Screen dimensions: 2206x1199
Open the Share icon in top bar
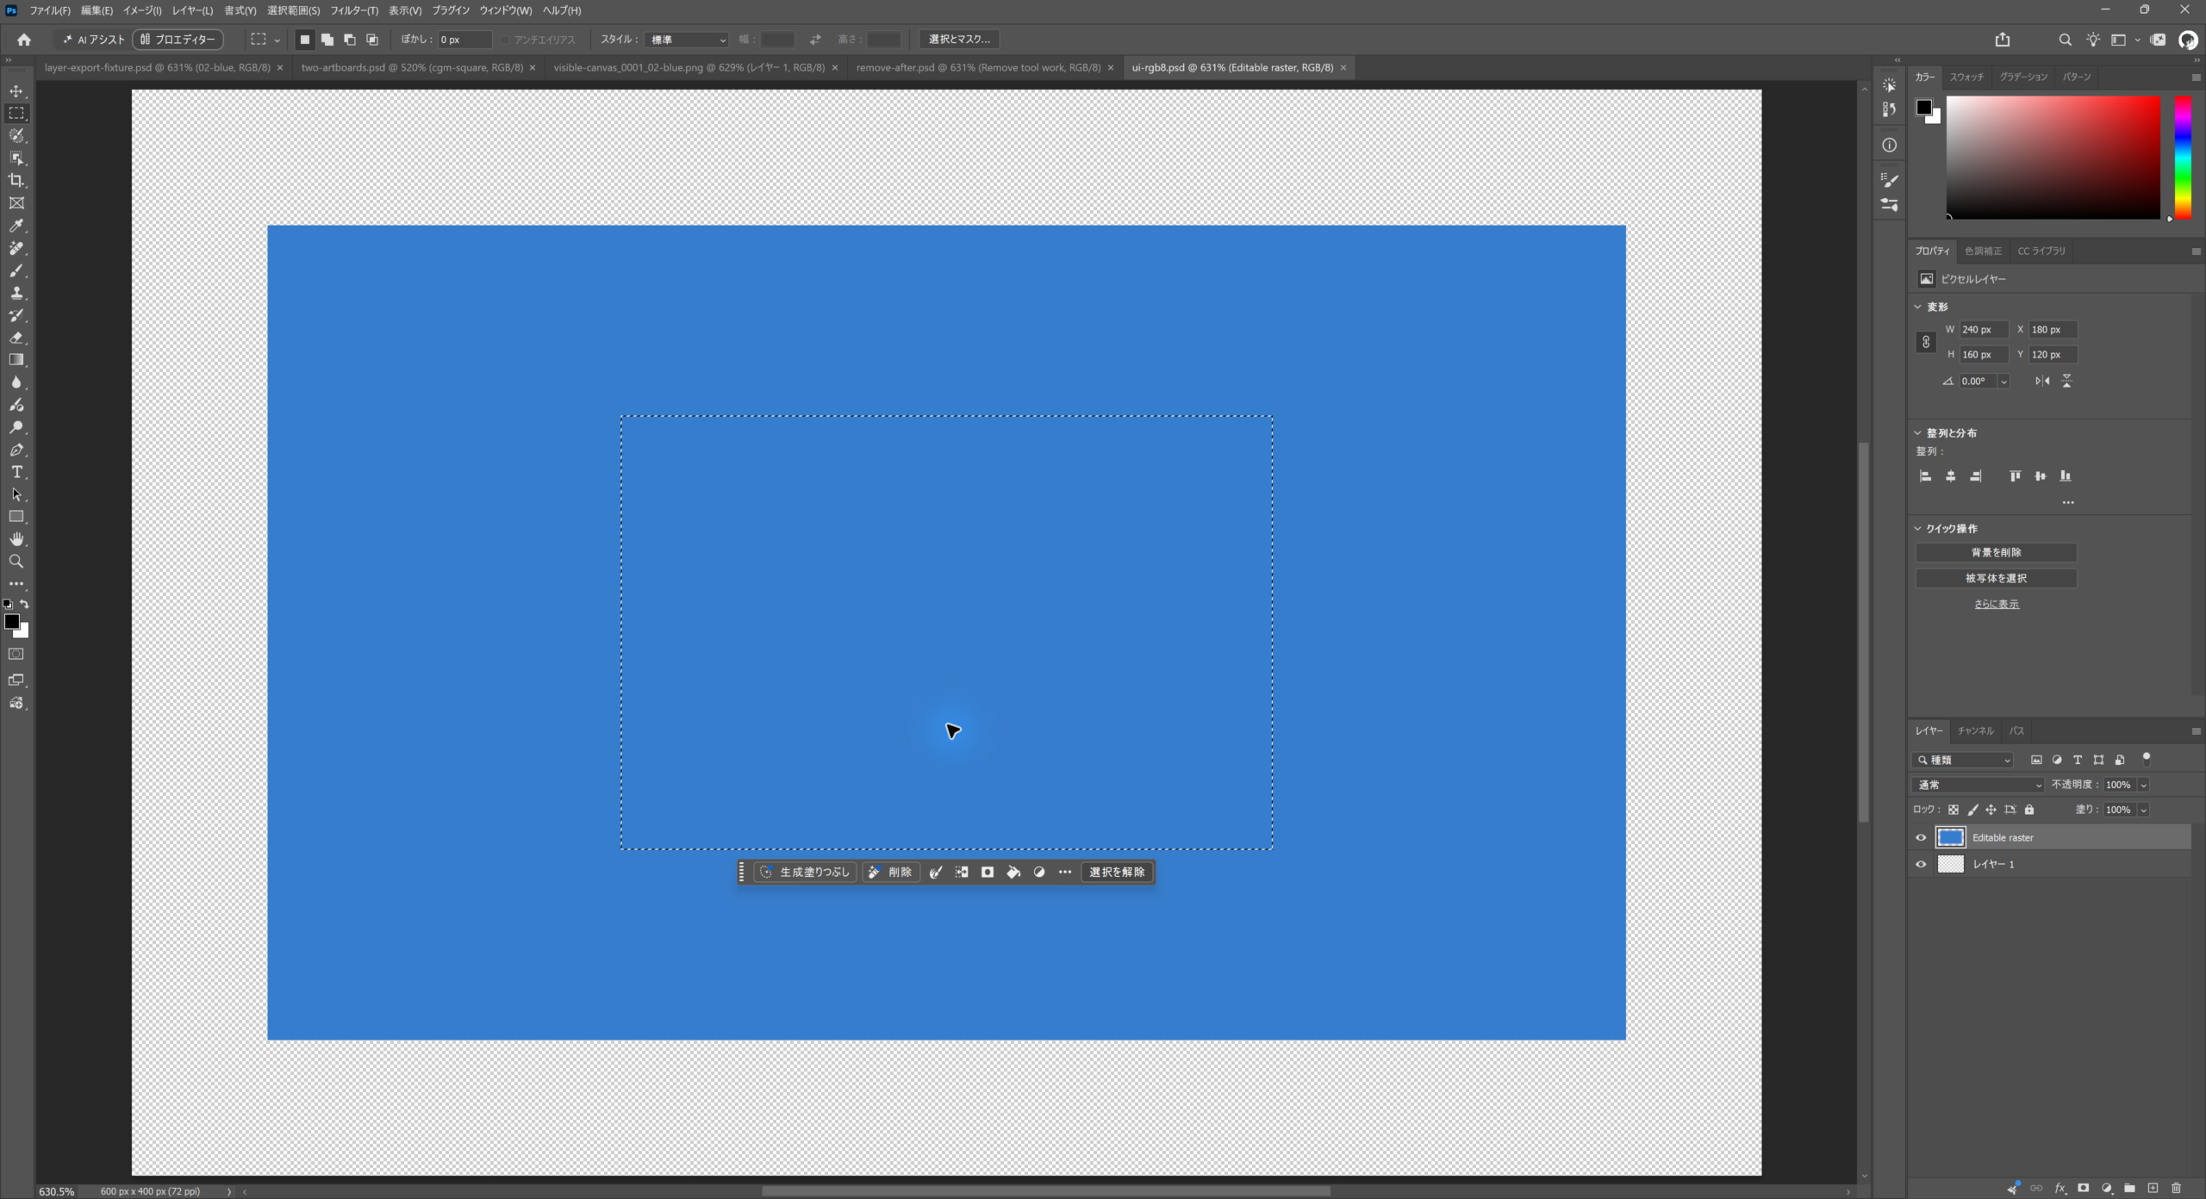[2002, 40]
